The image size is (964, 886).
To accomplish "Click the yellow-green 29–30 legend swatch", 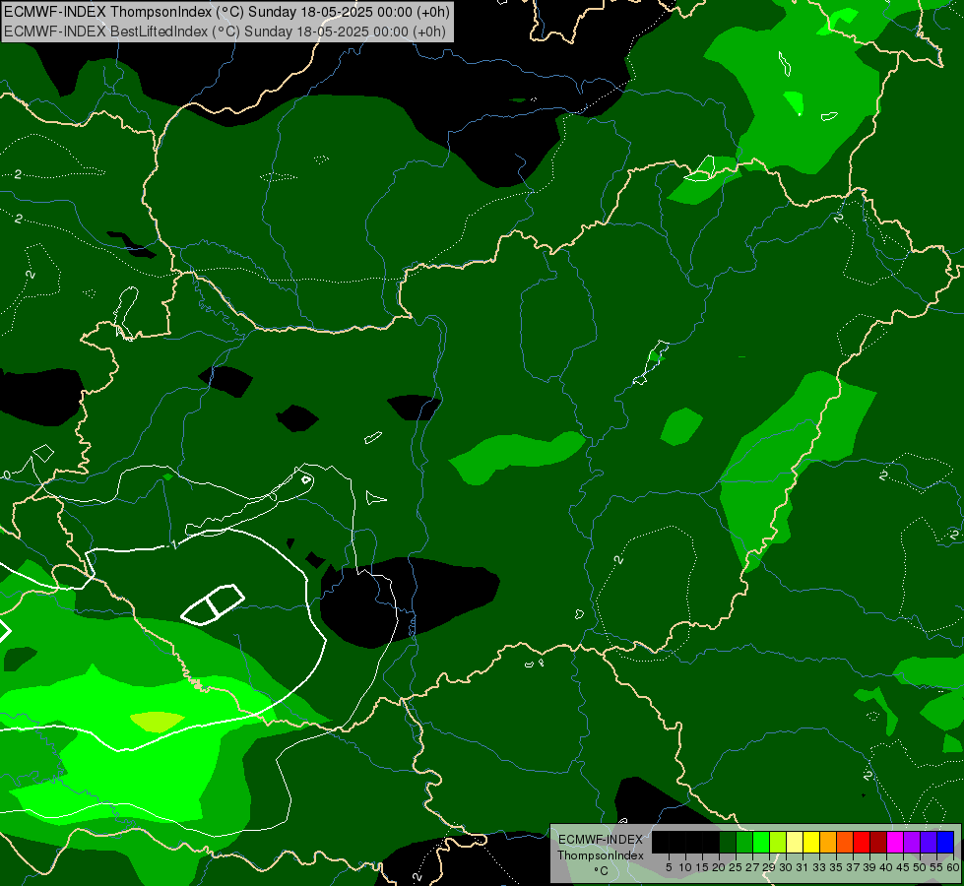I will tap(778, 842).
